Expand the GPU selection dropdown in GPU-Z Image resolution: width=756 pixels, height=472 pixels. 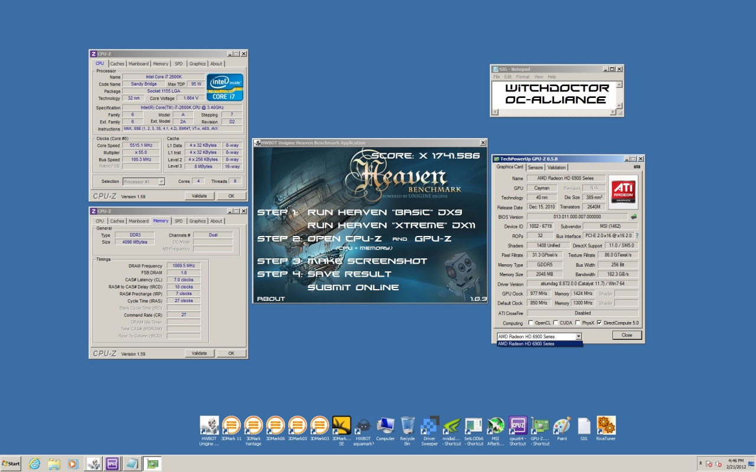(578, 336)
